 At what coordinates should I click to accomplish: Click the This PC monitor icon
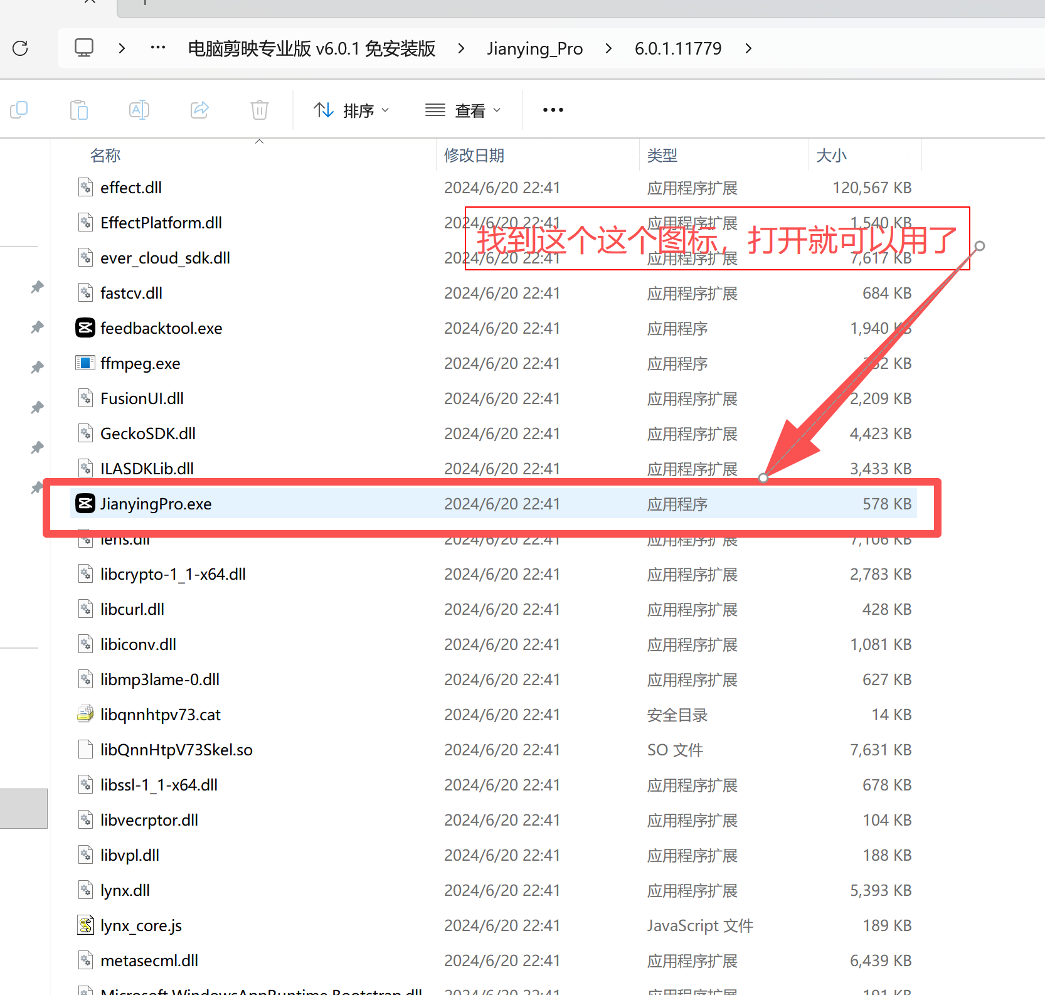point(84,48)
